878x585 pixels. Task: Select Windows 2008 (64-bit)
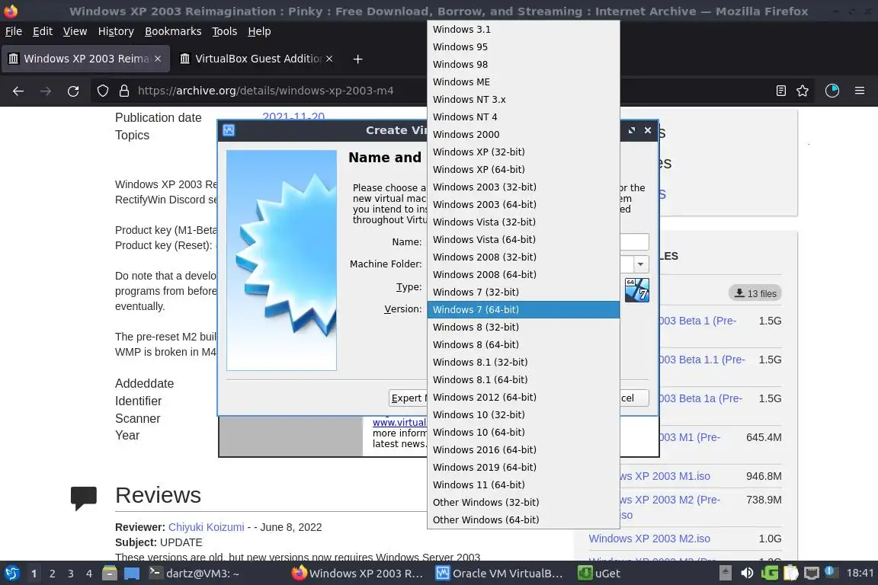click(x=523, y=275)
